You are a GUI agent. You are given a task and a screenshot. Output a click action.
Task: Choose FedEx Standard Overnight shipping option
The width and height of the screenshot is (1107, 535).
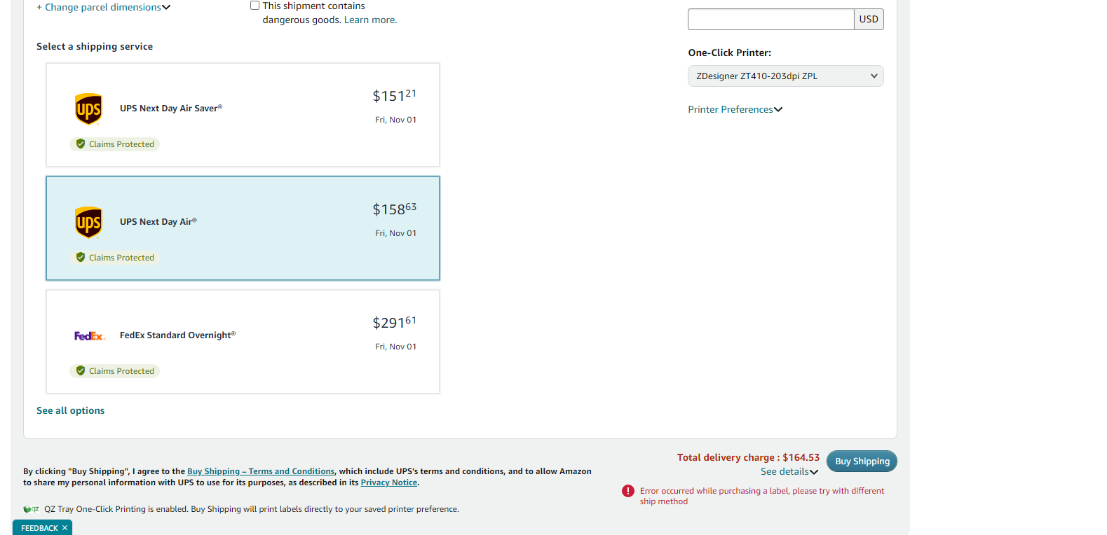point(243,342)
